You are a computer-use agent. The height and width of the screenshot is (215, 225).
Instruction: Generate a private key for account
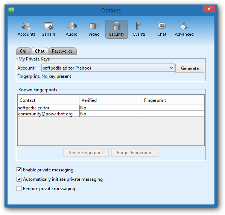pos(190,68)
